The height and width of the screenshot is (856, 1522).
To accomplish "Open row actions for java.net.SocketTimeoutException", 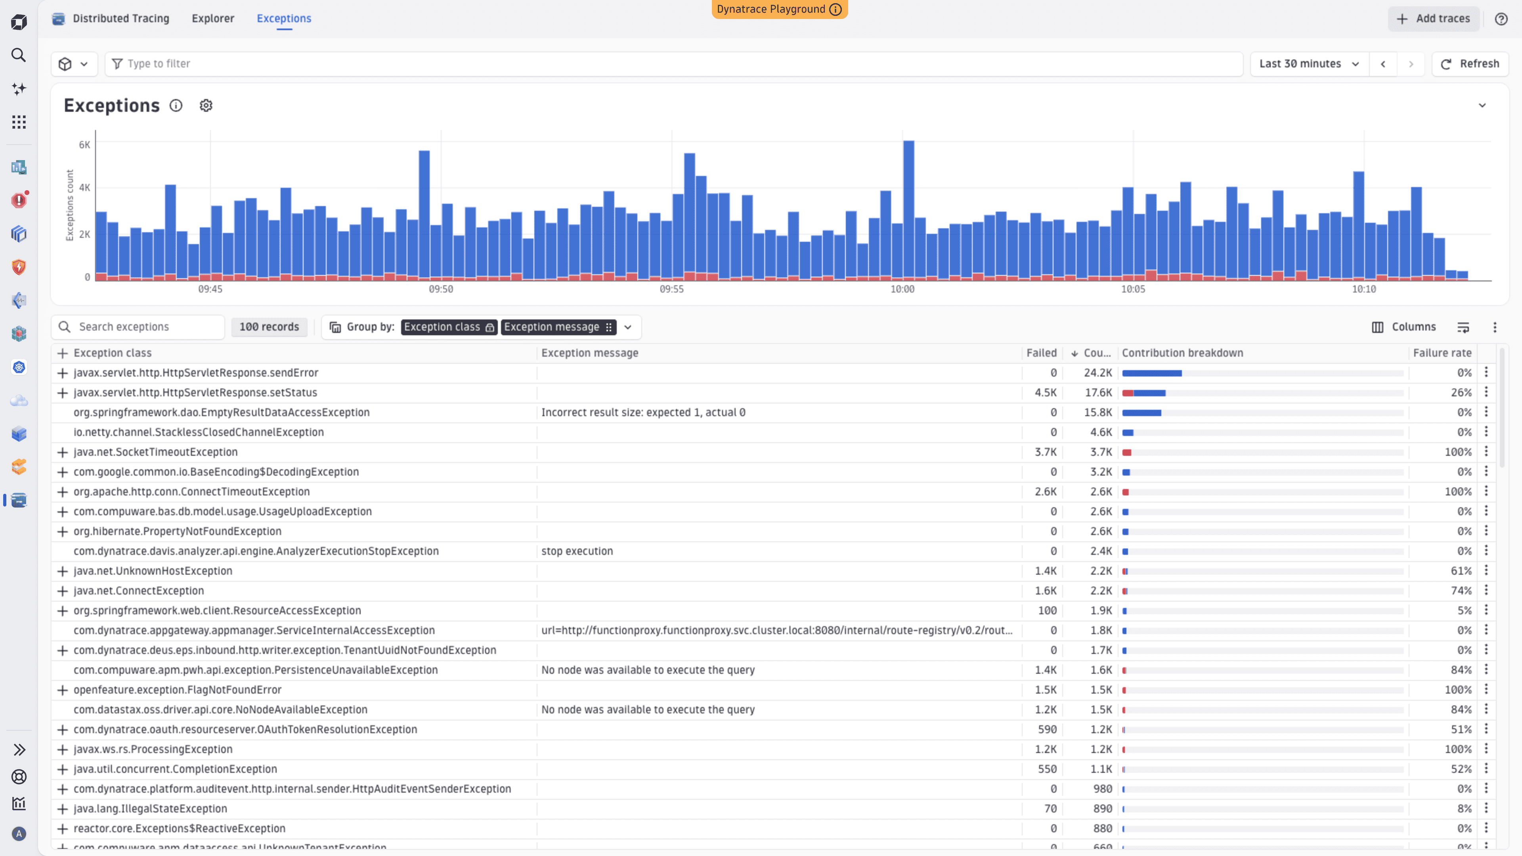I will (x=1487, y=452).
